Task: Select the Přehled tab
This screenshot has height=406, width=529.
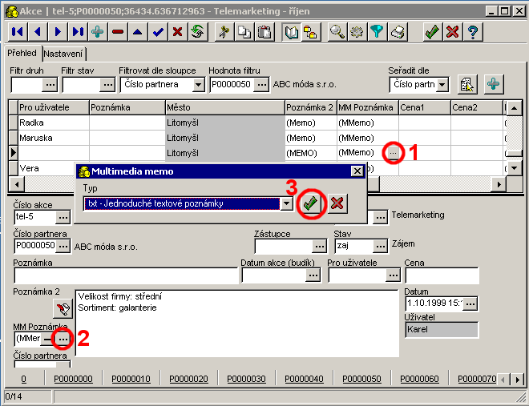Action: pyautogui.click(x=22, y=54)
